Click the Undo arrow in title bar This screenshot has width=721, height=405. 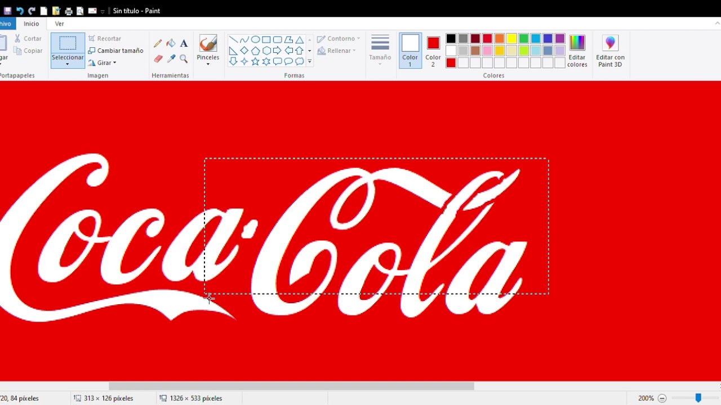(x=20, y=11)
